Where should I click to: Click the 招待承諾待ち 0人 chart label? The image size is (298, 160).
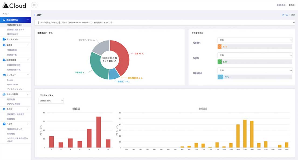135,78
